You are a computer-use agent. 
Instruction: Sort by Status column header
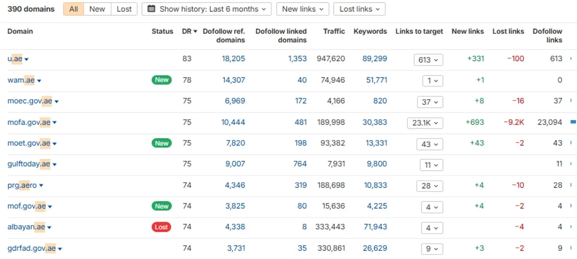[x=162, y=31]
